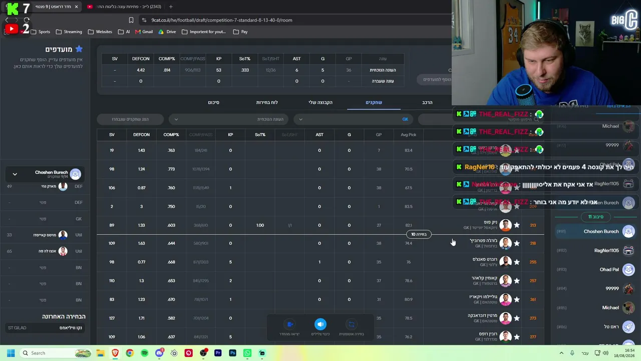Select the הרכב tab

[427, 102]
